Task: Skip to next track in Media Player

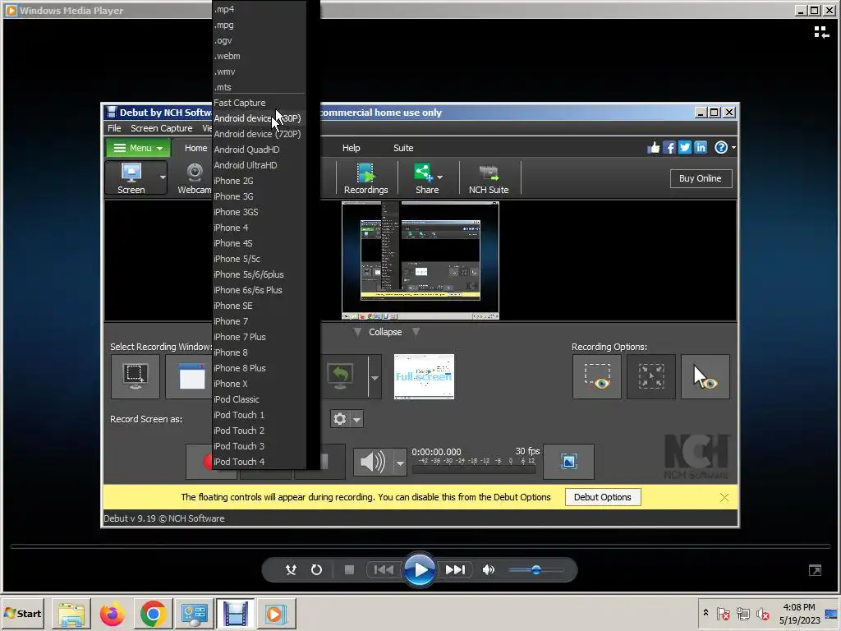Action: click(455, 570)
